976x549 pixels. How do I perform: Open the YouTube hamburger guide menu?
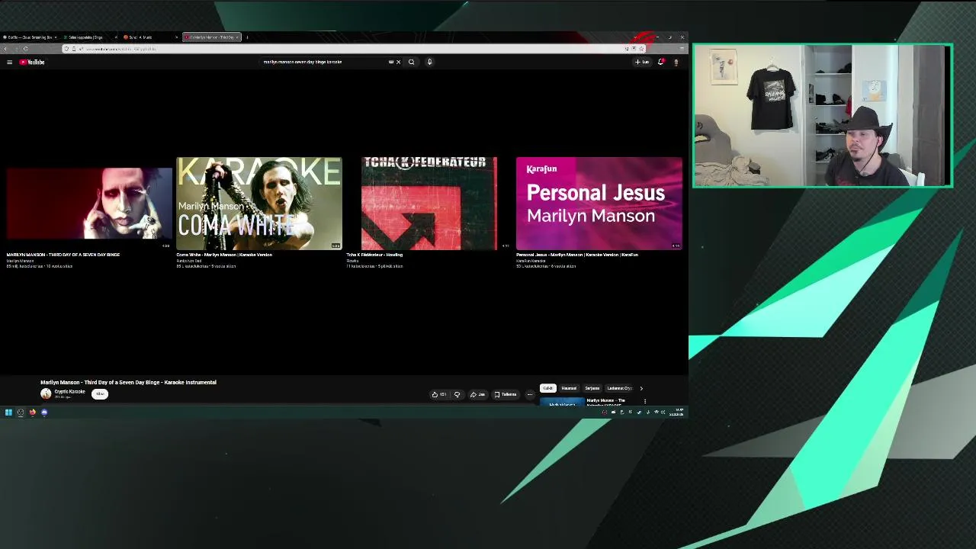pos(9,62)
